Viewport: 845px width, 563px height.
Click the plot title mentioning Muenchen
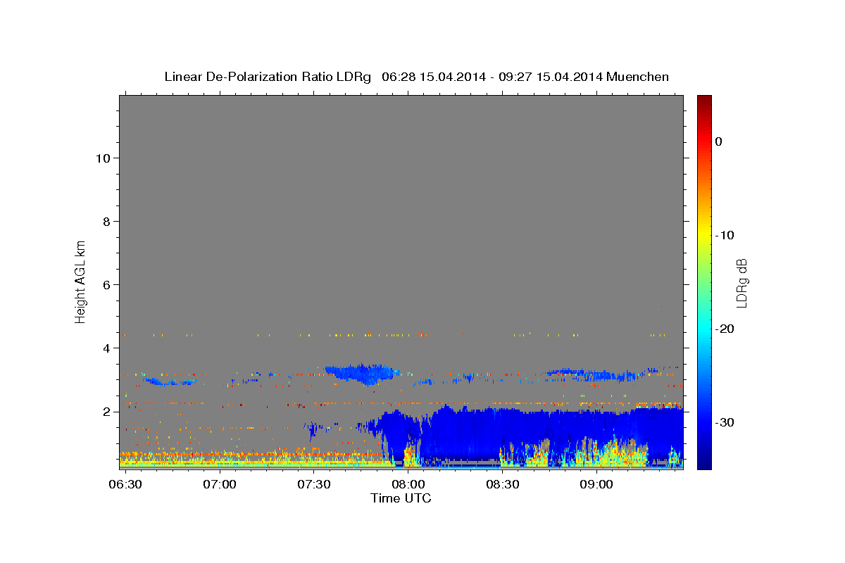[416, 77]
